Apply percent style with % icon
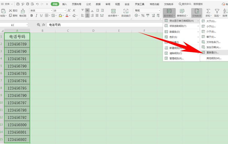The image size is (228, 144). [x=143, y=16]
